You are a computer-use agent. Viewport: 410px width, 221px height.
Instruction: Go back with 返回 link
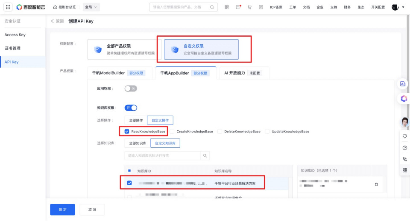[x=57, y=21]
